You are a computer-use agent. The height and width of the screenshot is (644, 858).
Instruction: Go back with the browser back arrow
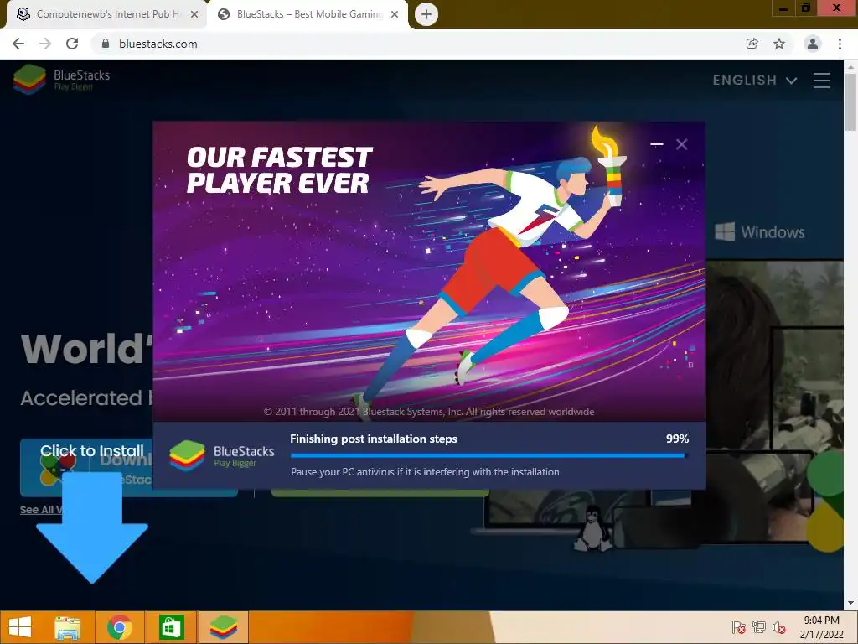click(x=18, y=44)
